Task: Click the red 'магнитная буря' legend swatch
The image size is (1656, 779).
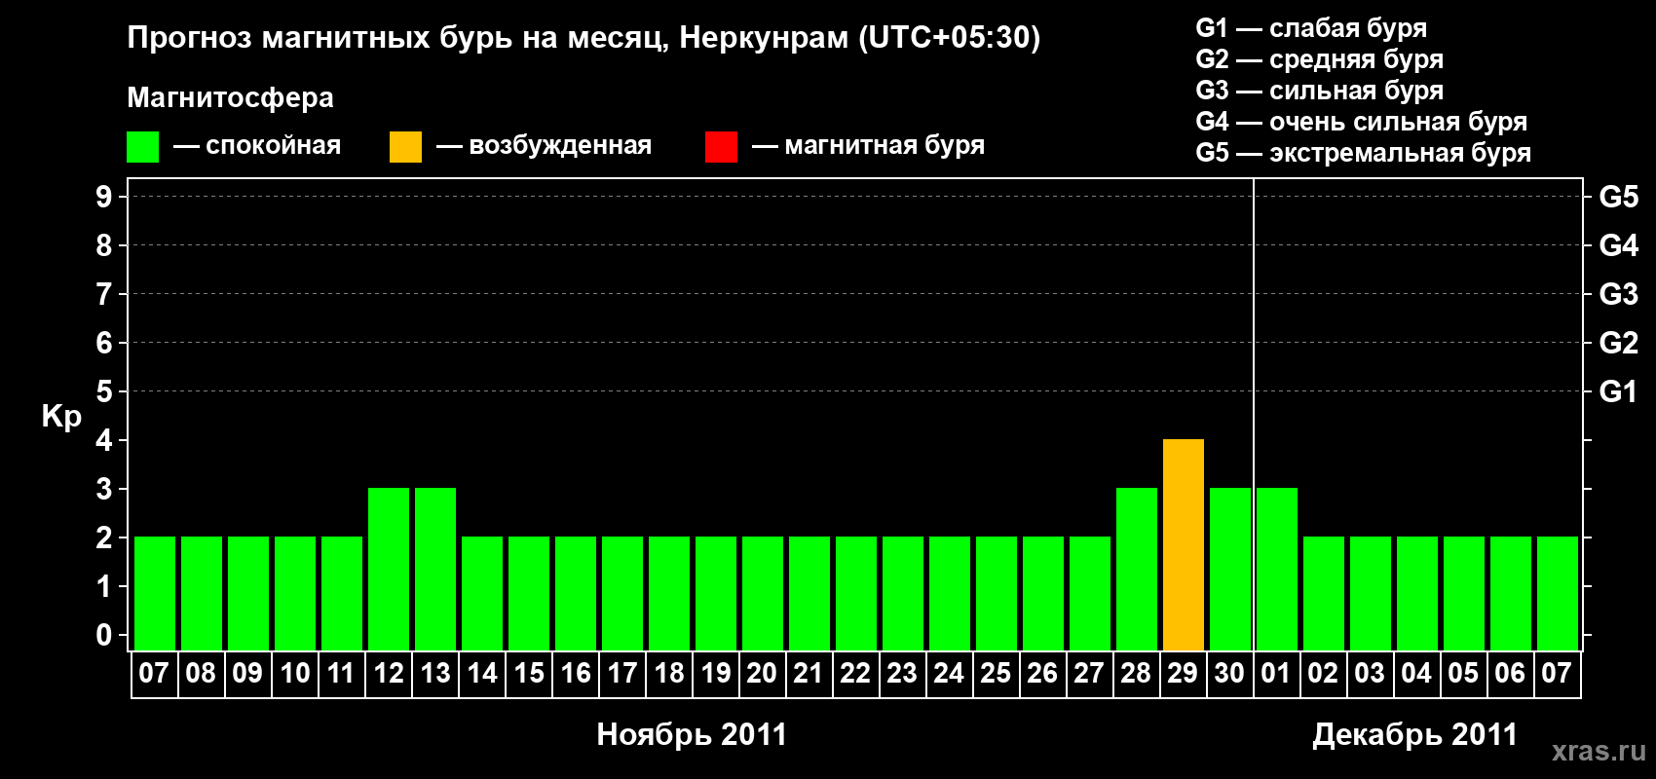Action: 721,147
